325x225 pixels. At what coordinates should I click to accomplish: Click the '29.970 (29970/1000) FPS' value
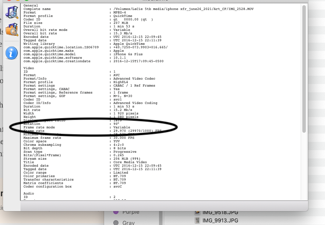click(137, 131)
